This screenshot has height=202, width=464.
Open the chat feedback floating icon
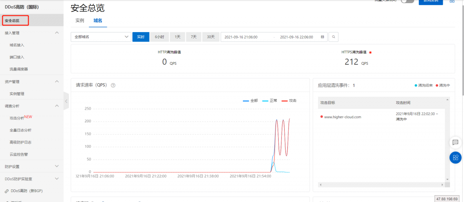pos(455,142)
